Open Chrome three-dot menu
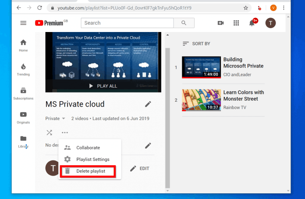305x199 pixels. [284, 8]
